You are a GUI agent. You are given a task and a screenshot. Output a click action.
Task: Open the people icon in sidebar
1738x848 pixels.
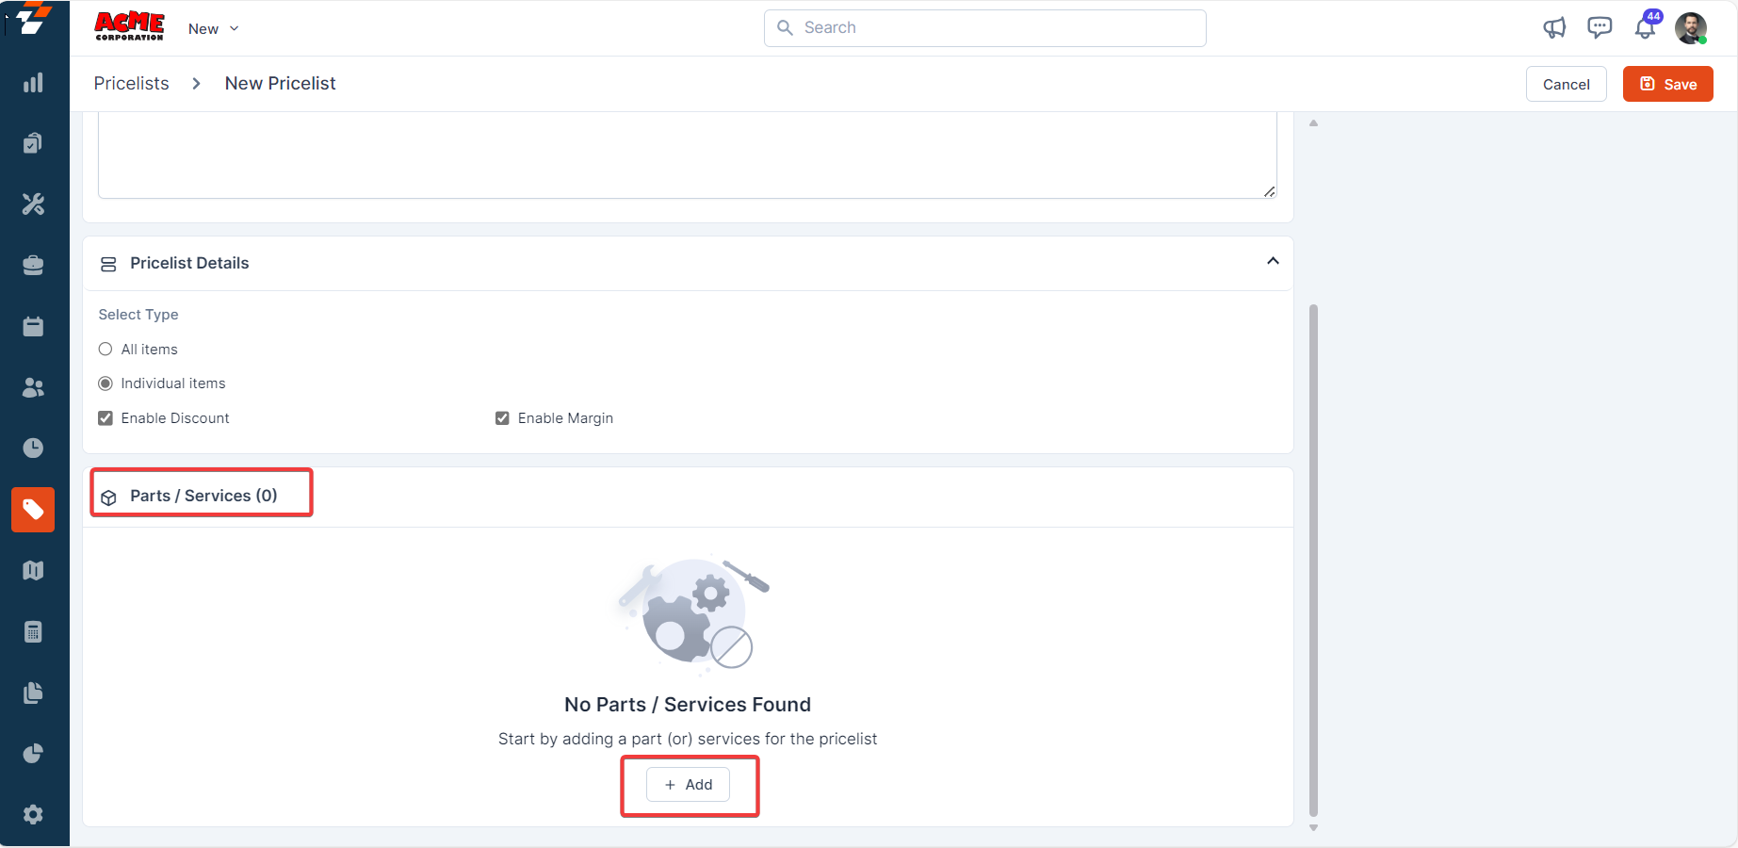(33, 387)
